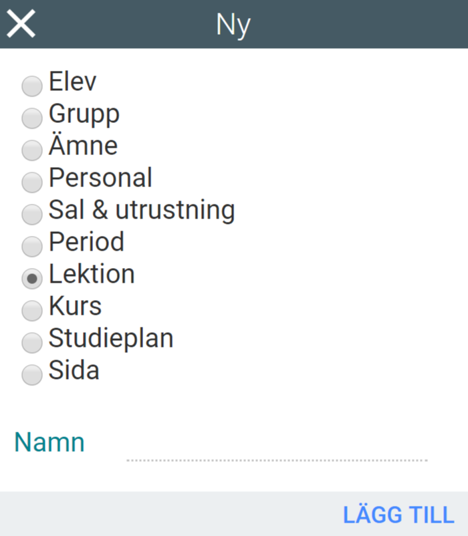This screenshot has width=468, height=536.
Task: Select the Period radio button
Action: (x=31, y=247)
